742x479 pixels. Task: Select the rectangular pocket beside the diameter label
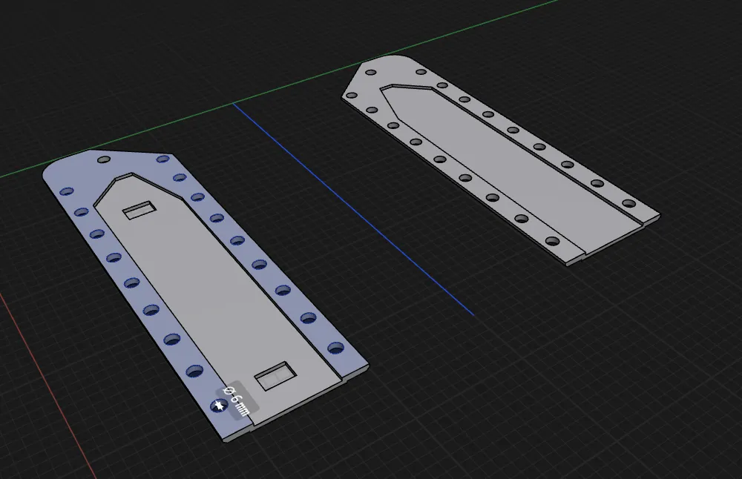click(x=275, y=376)
